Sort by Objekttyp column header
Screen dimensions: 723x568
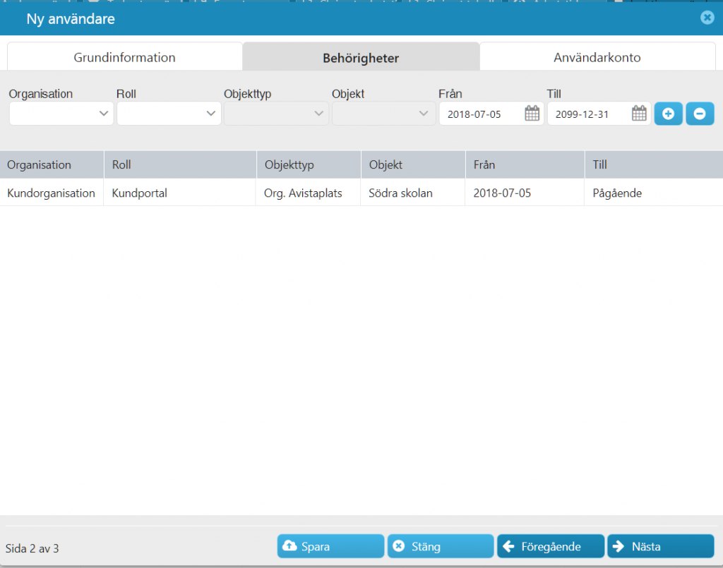point(309,164)
